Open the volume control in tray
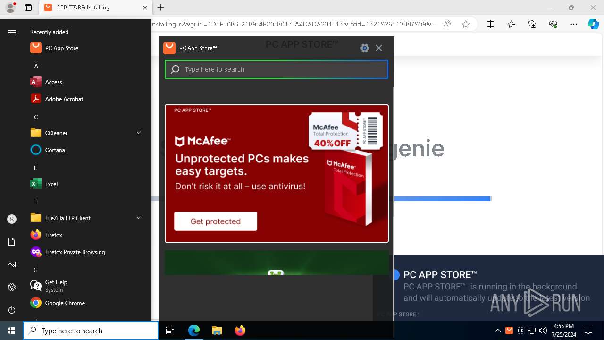The width and height of the screenshot is (604, 340). point(543,331)
